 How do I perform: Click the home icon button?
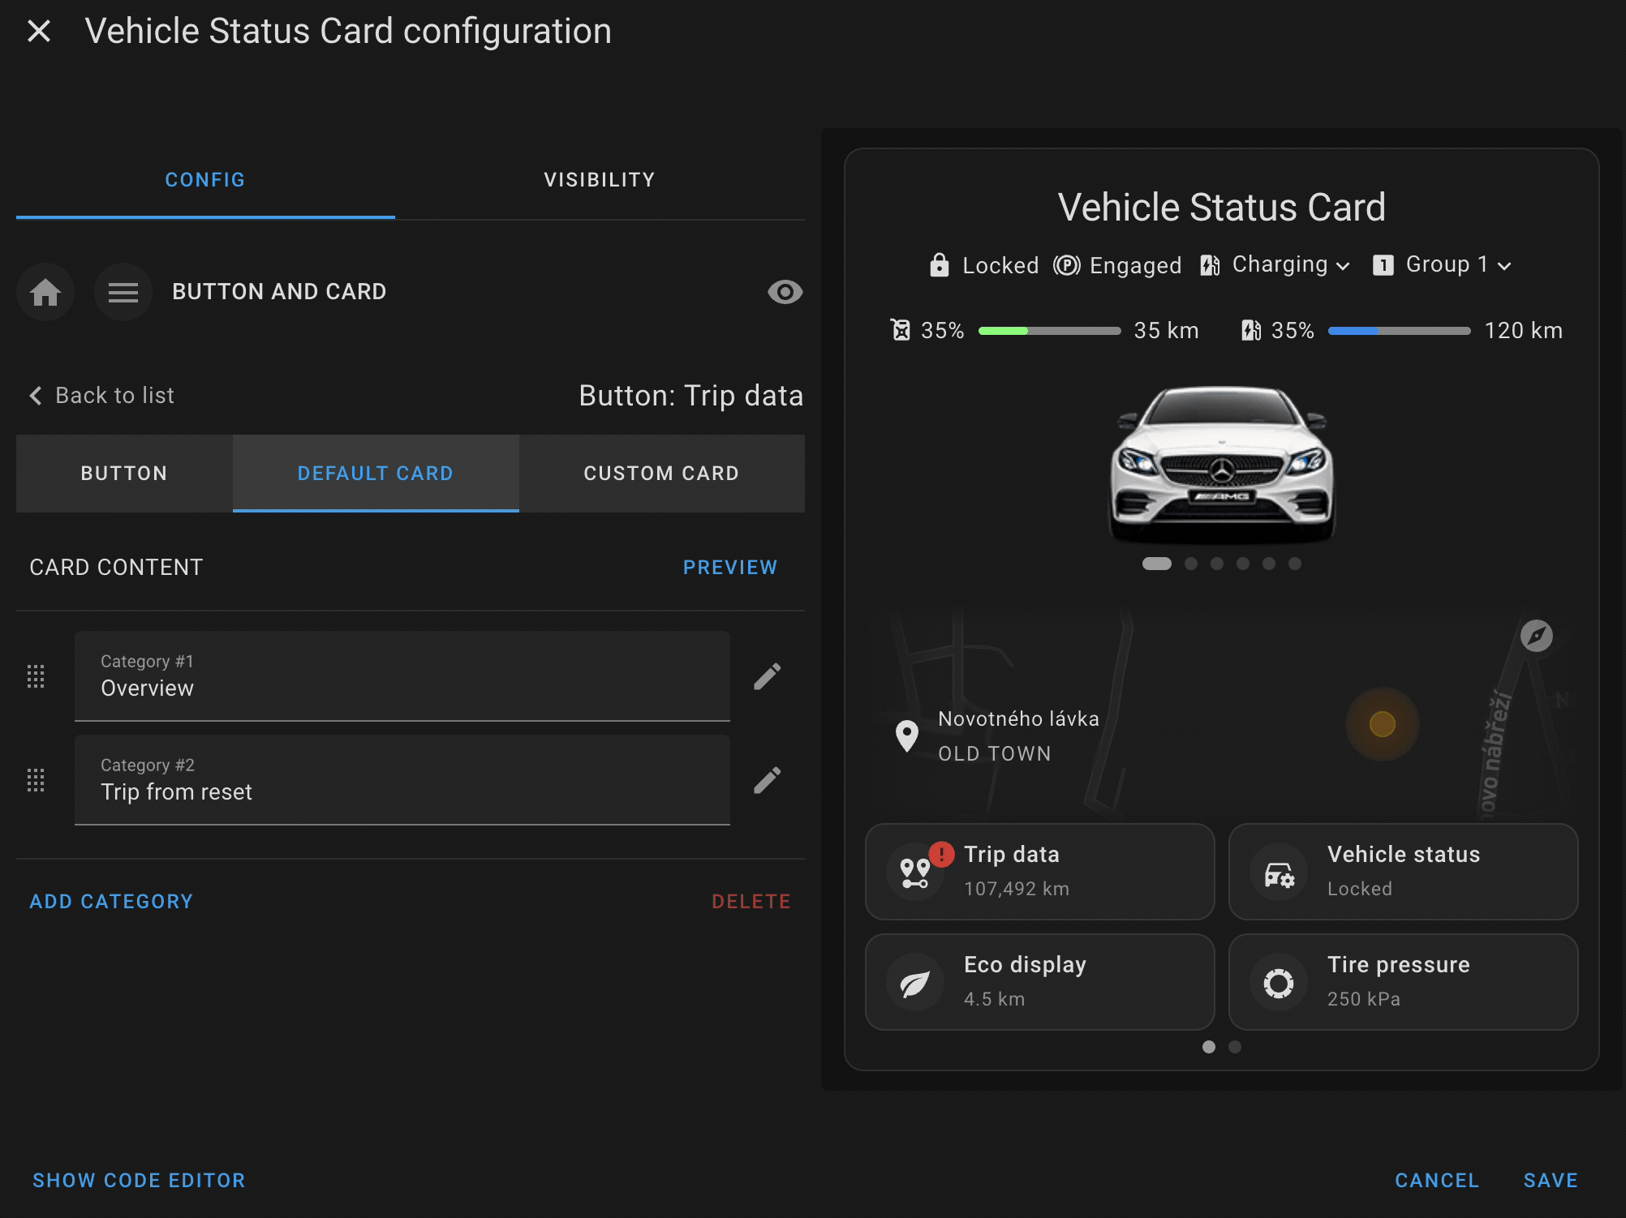pos(45,292)
